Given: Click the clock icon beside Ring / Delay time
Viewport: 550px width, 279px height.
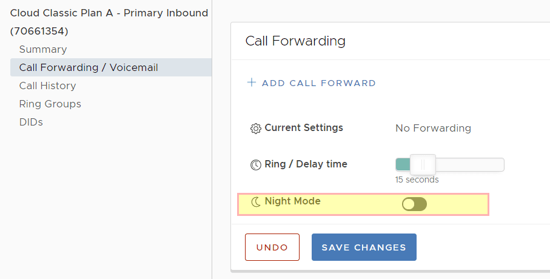Looking at the screenshot, I should click(255, 165).
